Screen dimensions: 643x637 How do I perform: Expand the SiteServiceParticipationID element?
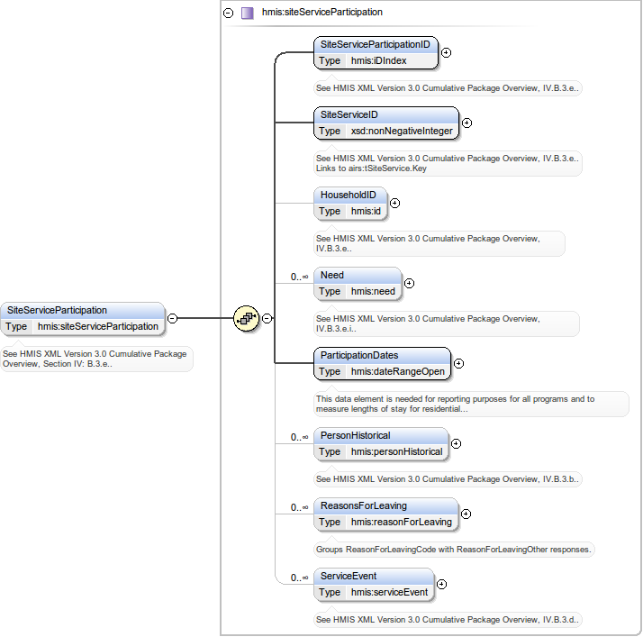click(446, 52)
